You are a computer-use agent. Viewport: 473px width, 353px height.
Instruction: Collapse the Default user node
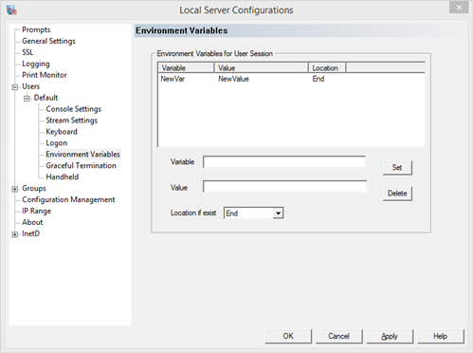[x=27, y=99]
